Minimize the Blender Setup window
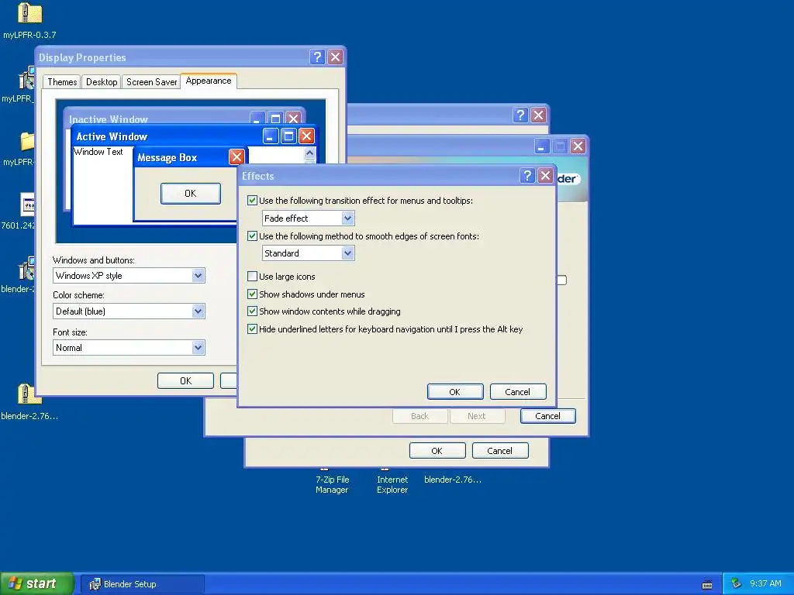This screenshot has height=595, width=794. click(541, 146)
